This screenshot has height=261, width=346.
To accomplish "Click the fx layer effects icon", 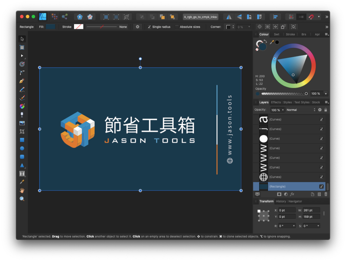I will pyautogui.click(x=292, y=194).
